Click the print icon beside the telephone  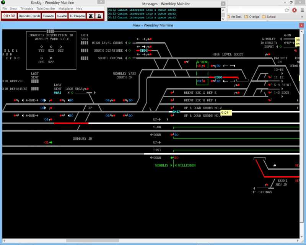click(x=99, y=16)
